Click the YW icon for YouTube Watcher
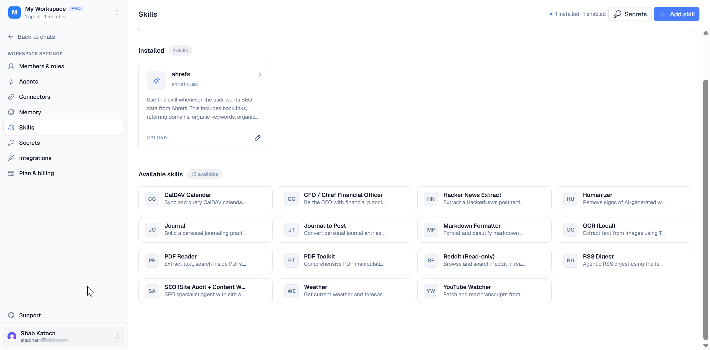This screenshot has height=350, width=710. [431, 291]
